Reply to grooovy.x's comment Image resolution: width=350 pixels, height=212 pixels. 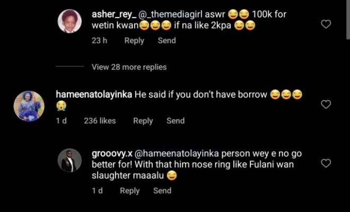click(130, 191)
